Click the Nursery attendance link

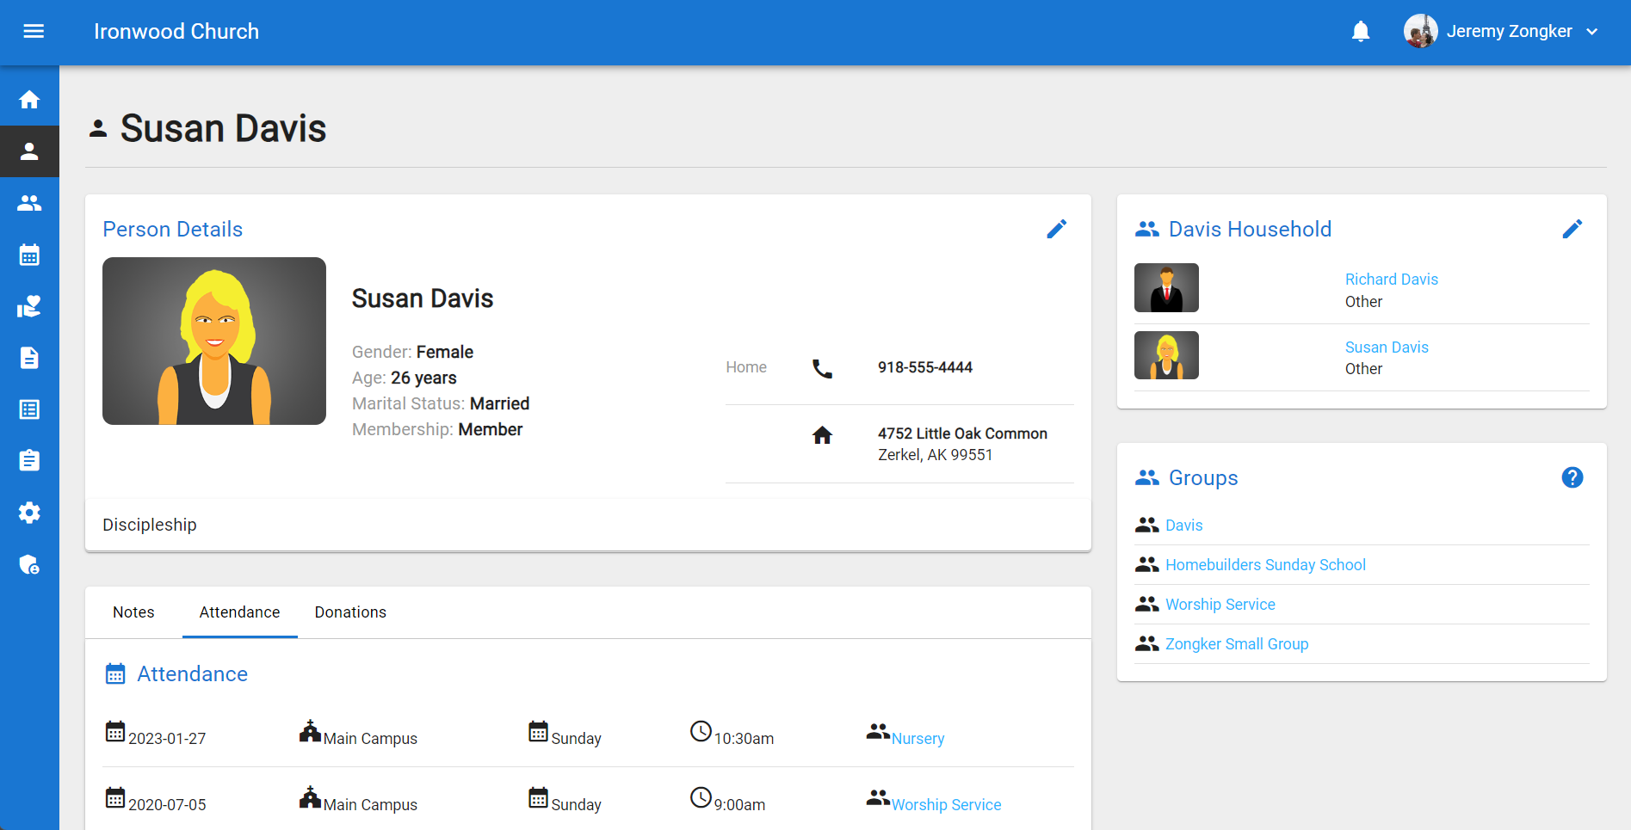917,739
